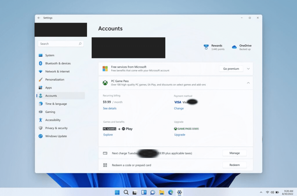Click the Privacy & security shield icon

(41, 128)
